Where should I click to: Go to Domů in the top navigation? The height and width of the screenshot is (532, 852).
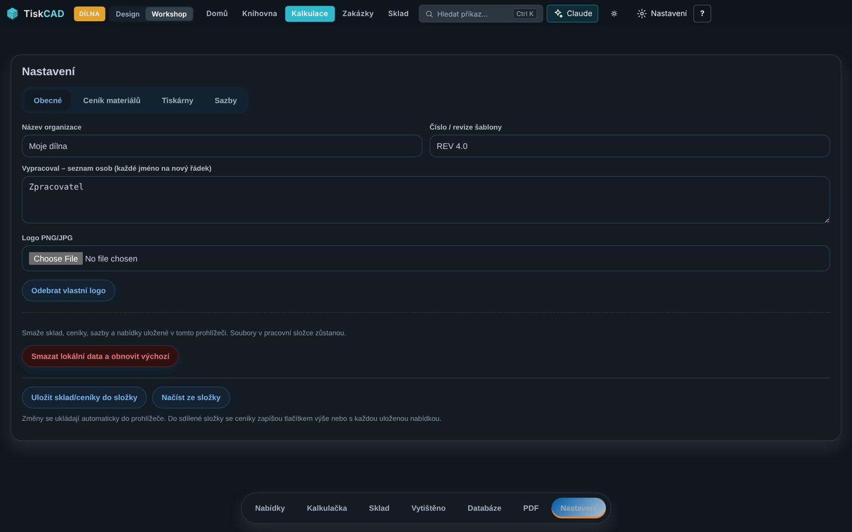coord(217,14)
